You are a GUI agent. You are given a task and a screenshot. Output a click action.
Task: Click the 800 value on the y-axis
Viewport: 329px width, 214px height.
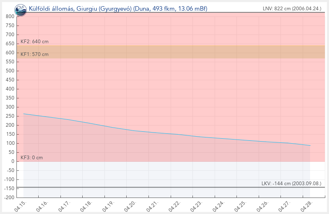coord(10,16)
